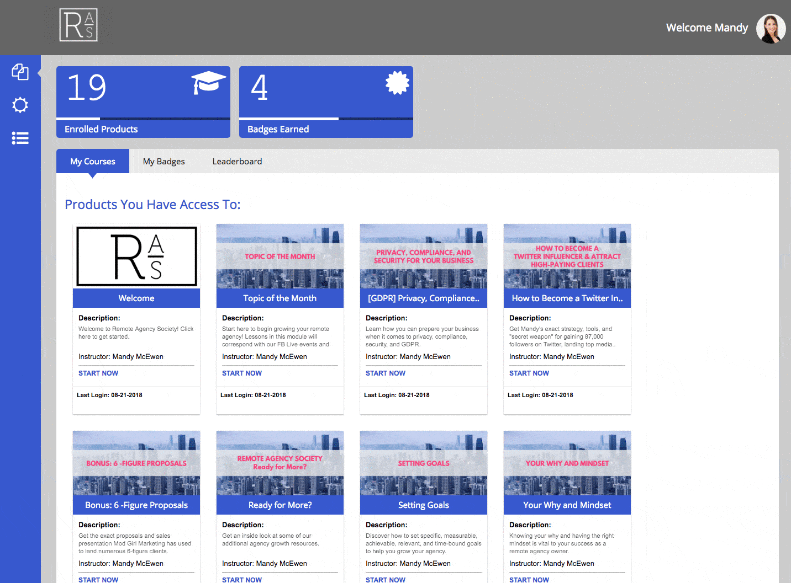The image size is (791, 583).
Task: Click Mandy's profile picture in the header
Action: tap(771, 28)
